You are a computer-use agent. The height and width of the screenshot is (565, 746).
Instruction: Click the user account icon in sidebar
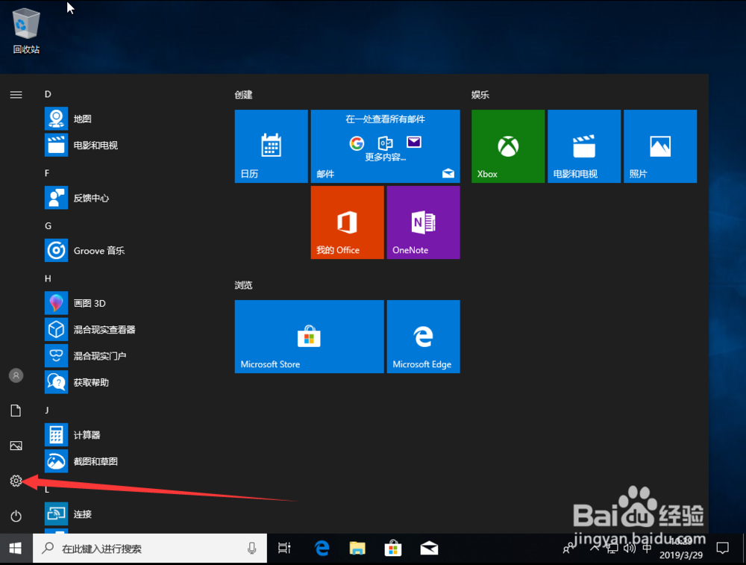point(16,375)
